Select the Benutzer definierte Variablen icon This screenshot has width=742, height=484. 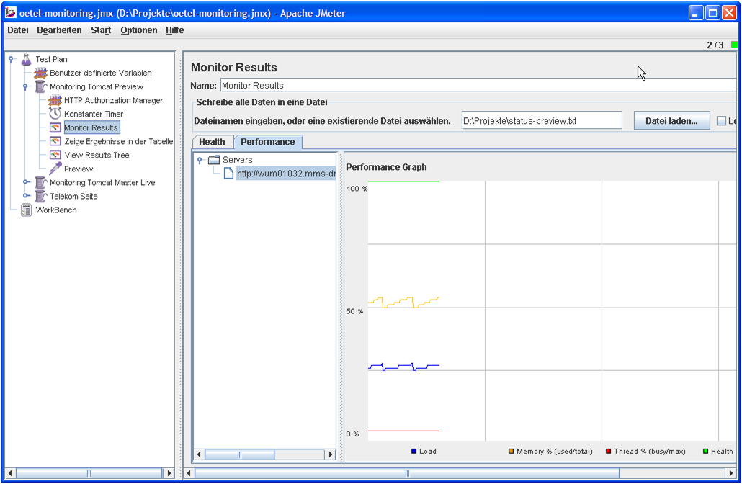point(41,73)
